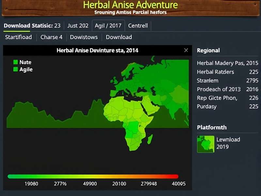Image resolution: width=261 pixels, height=196 pixels.
Task: Open the Dowistows section
Action: pyautogui.click(x=84, y=37)
